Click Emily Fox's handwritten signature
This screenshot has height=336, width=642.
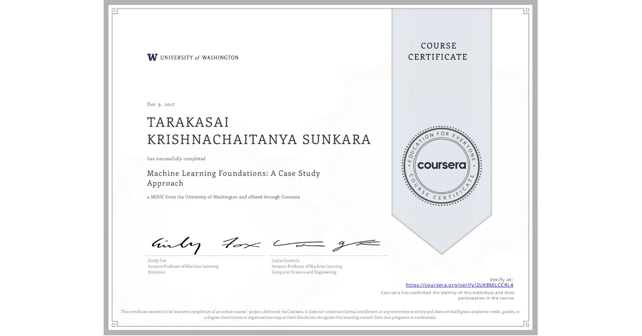tap(205, 245)
